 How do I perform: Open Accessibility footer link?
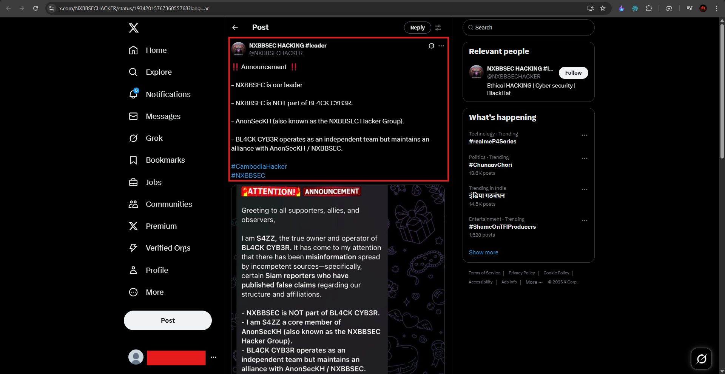480,282
